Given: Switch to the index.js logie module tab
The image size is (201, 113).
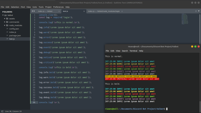Looking at the screenshot, I should point(104,11).
